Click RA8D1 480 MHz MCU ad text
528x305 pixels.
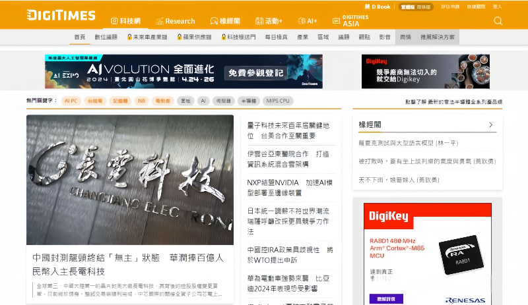pyautogui.click(x=397, y=248)
